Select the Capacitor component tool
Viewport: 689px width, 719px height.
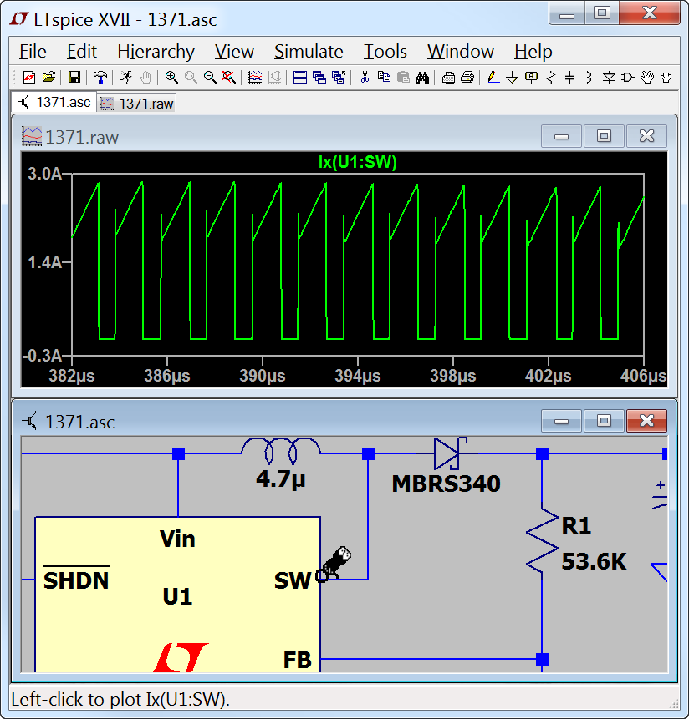pyautogui.click(x=570, y=78)
